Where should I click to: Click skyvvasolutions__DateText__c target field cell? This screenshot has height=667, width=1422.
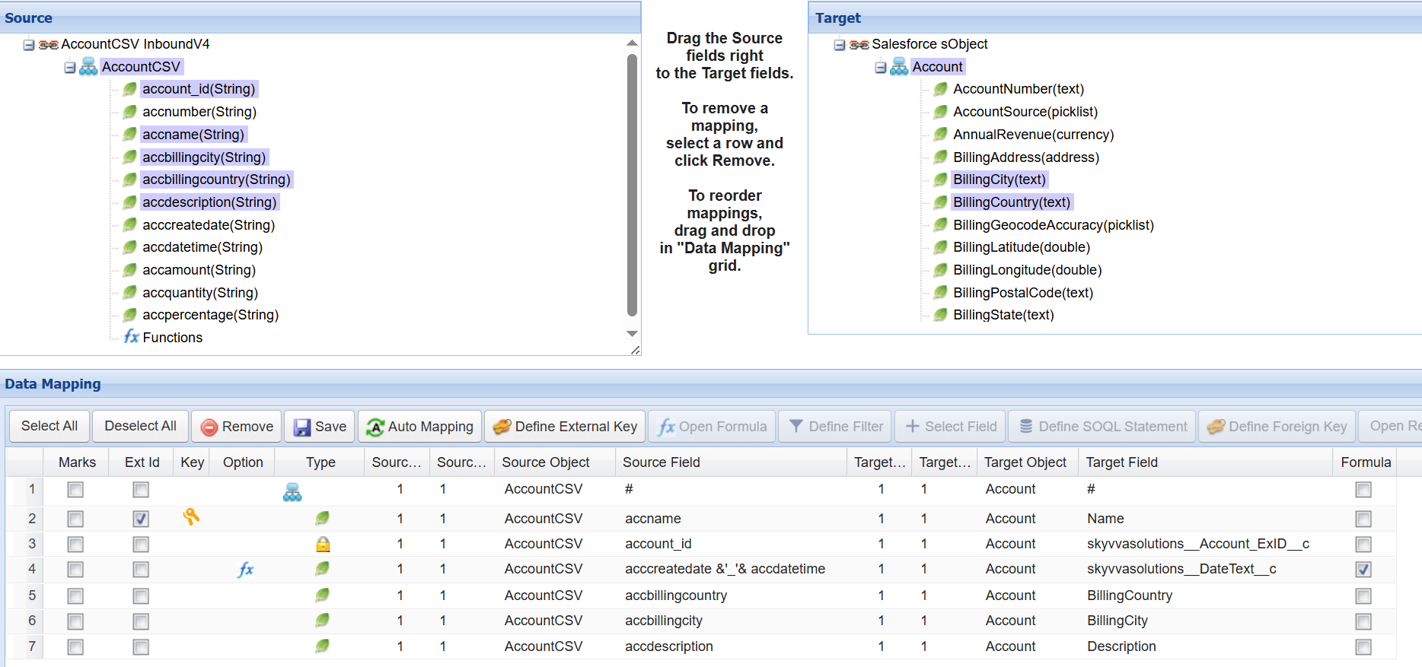pyautogui.click(x=1205, y=569)
